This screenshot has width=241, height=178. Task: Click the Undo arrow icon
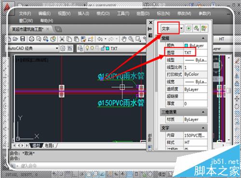click(x=100, y=39)
